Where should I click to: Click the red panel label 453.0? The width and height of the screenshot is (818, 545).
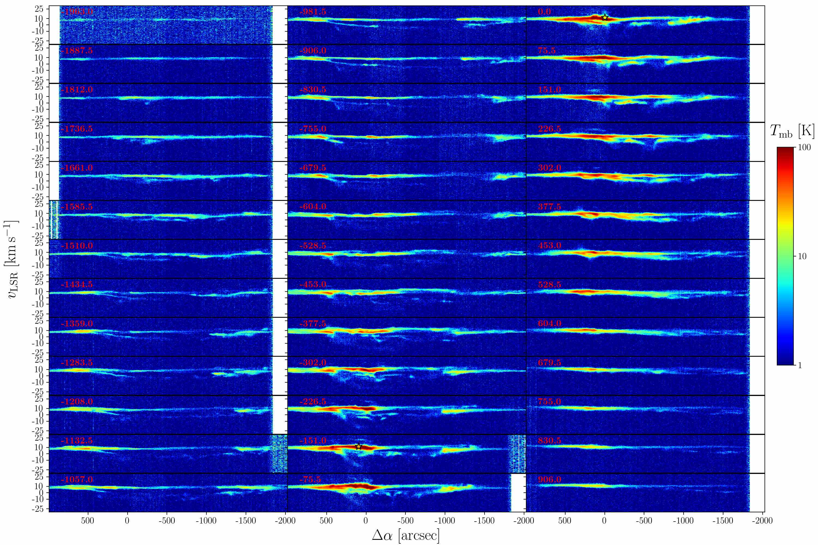pos(549,246)
